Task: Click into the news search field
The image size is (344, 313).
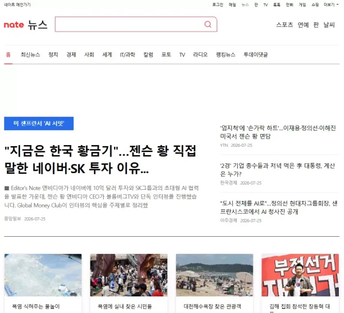Action: click(x=130, y=24)
